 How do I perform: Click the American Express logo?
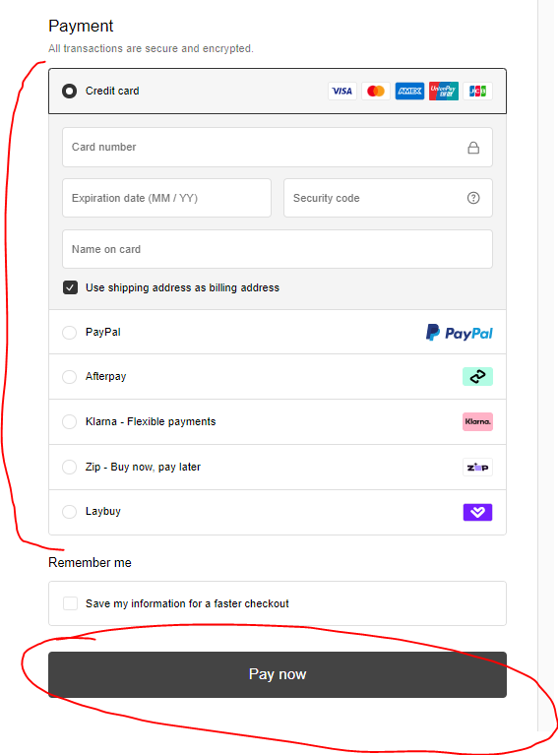point(409,91)
